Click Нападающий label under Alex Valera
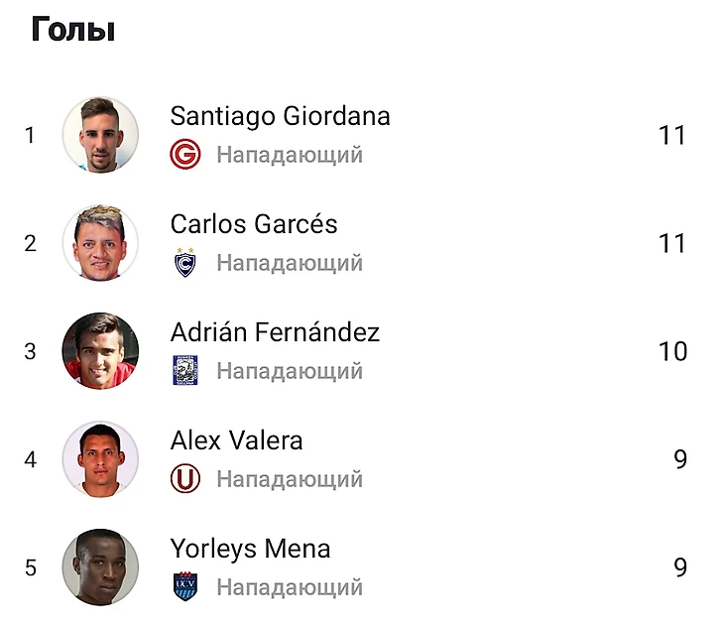Screen dimensions: 724x628 point(290,479)
